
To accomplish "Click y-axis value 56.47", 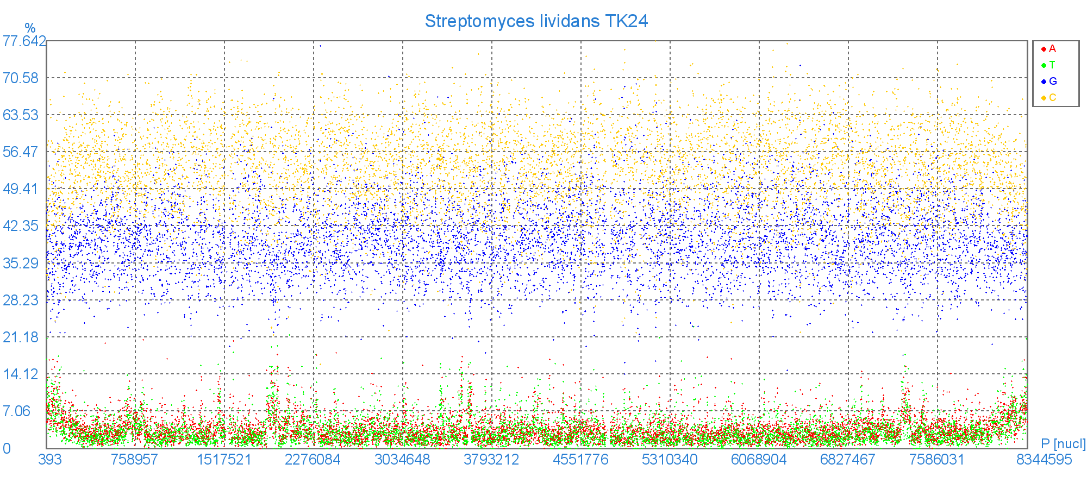I will click(21, 152).
